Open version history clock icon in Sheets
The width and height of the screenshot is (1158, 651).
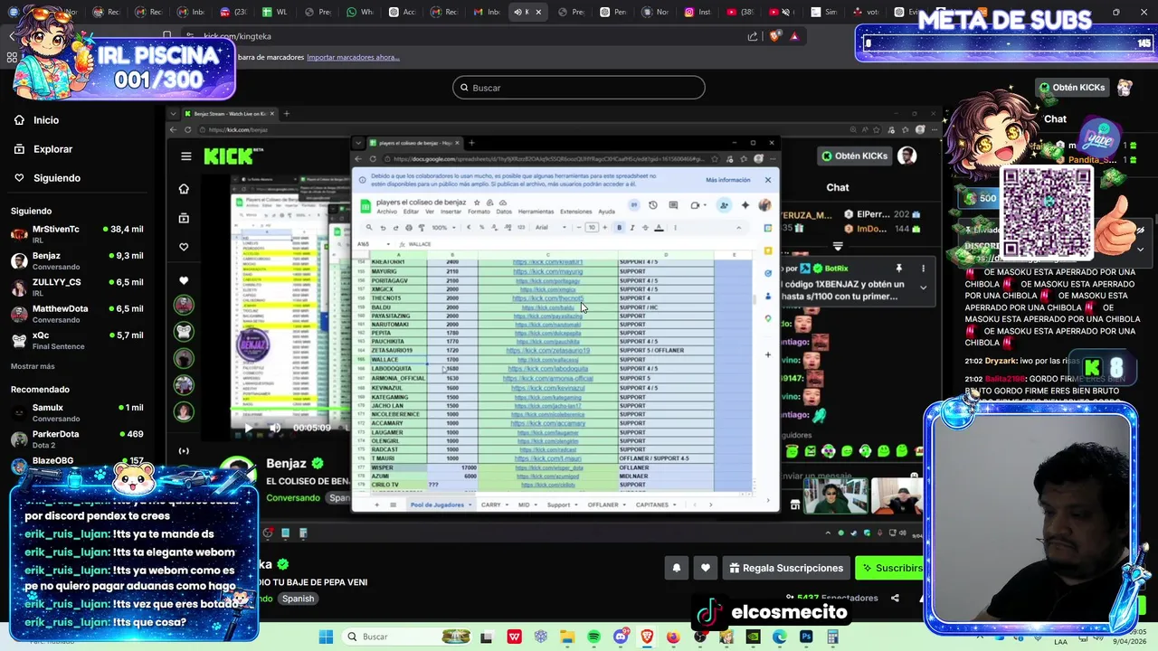pos(653,205)
